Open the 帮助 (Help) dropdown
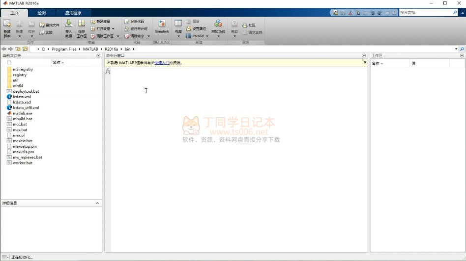This screenshot has width=466, height=261. [234, 28]
